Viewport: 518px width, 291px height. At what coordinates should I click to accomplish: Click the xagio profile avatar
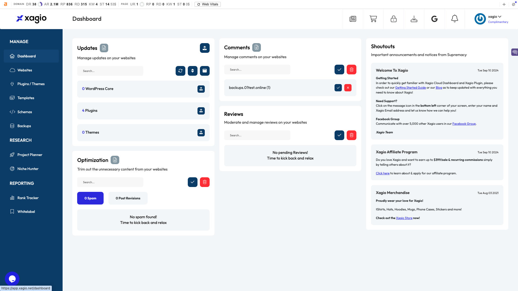[x=480, y=19]
